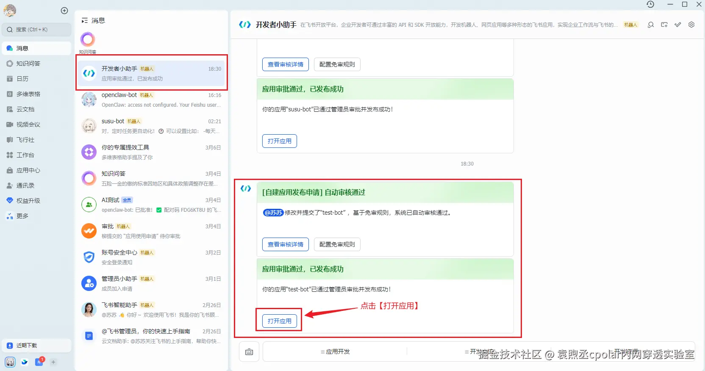This screenshot has width=705, height=371.
Task: Click 查看审核详情 in the test-bot card
Action: point(286,244)
